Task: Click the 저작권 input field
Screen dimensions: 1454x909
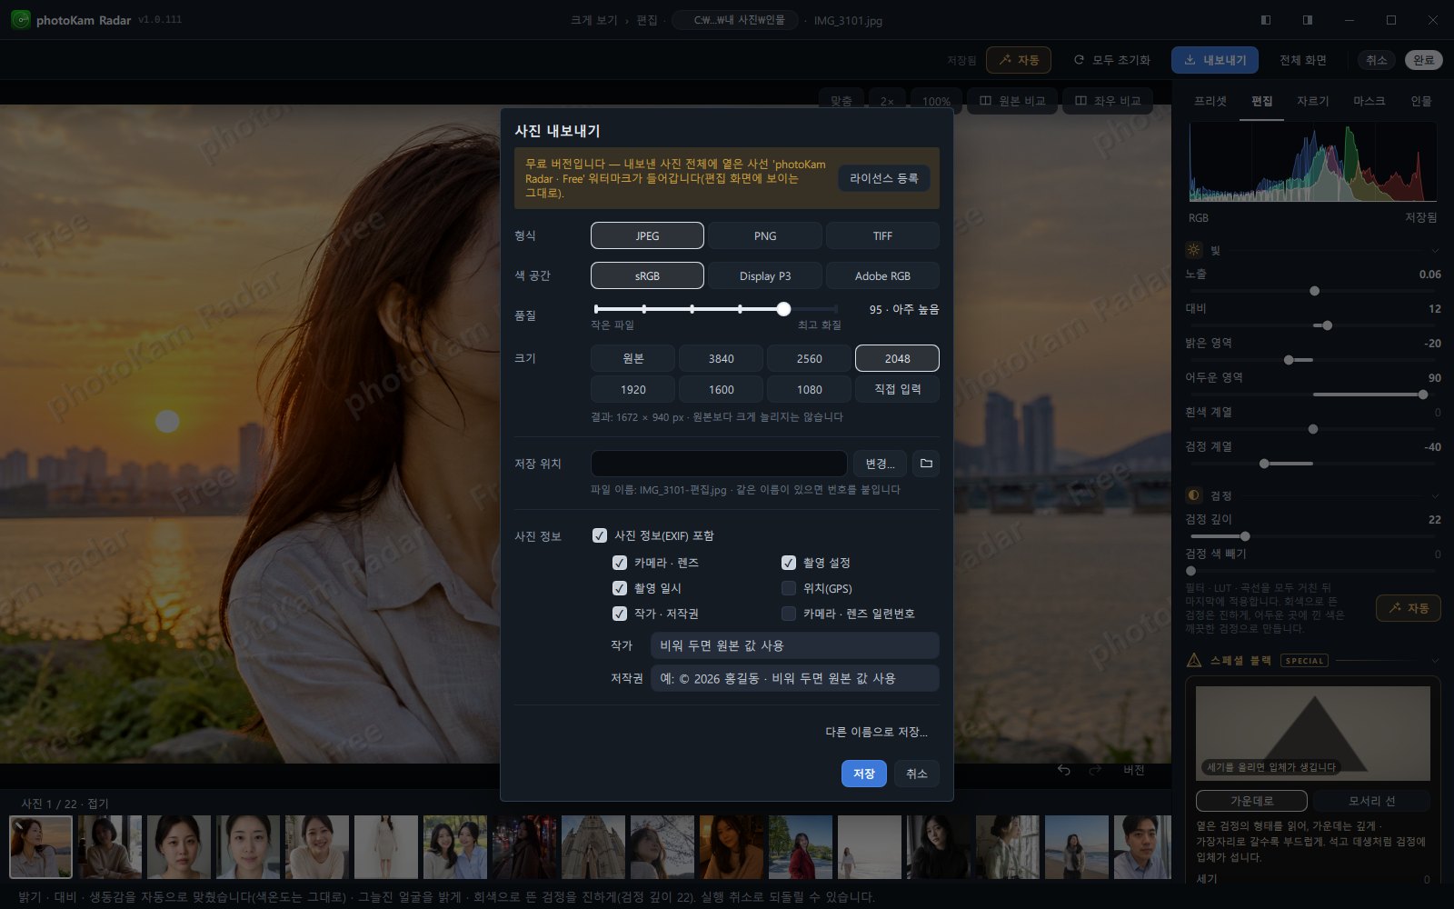Action: 795,678
